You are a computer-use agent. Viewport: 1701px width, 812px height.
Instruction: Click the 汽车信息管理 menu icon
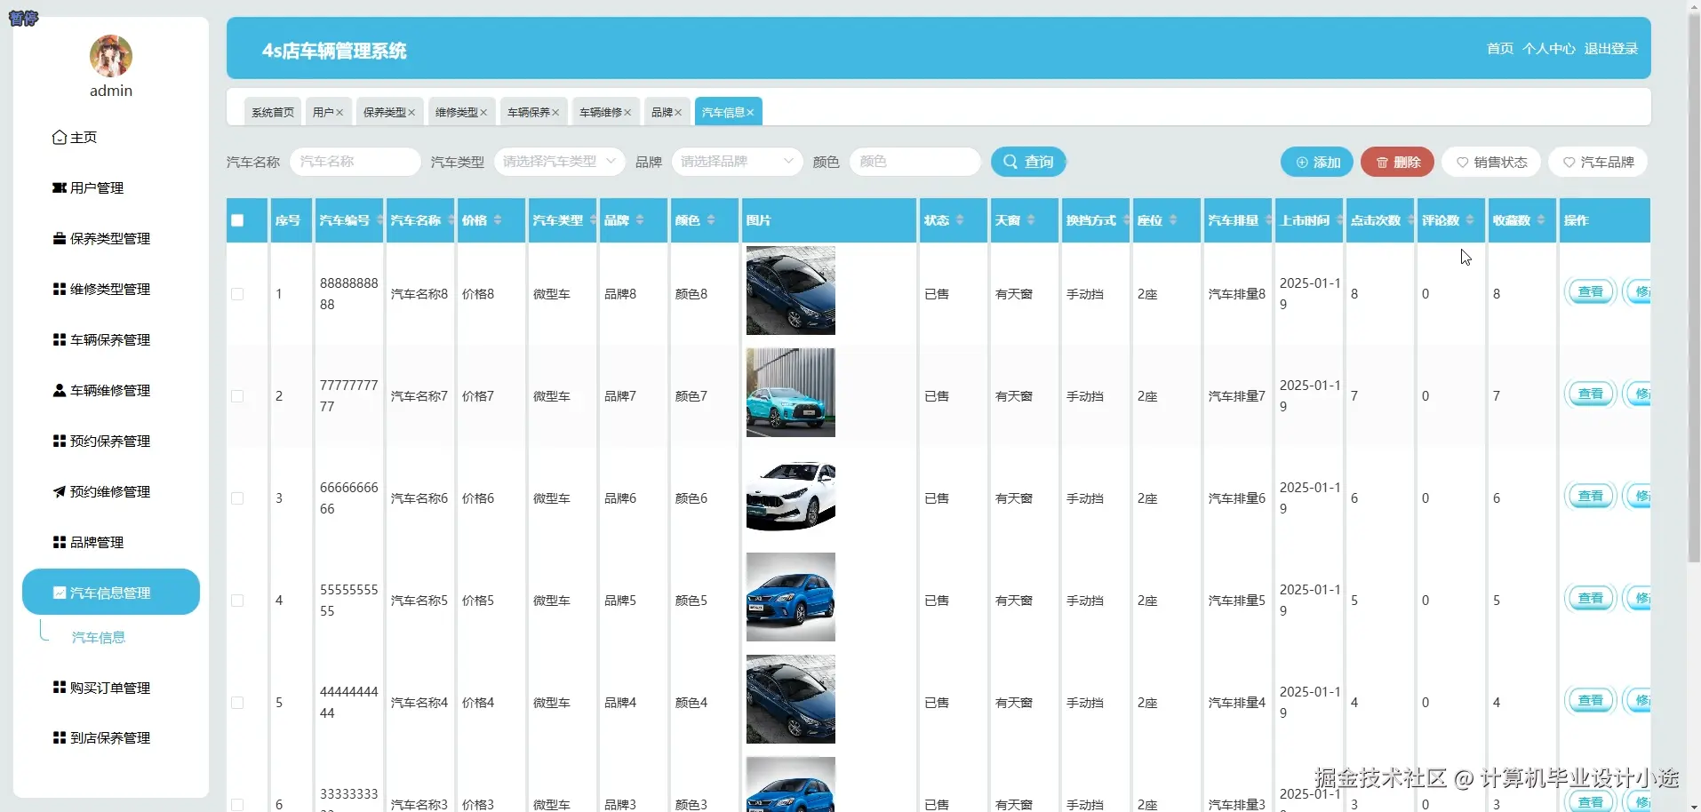point(60,593)
